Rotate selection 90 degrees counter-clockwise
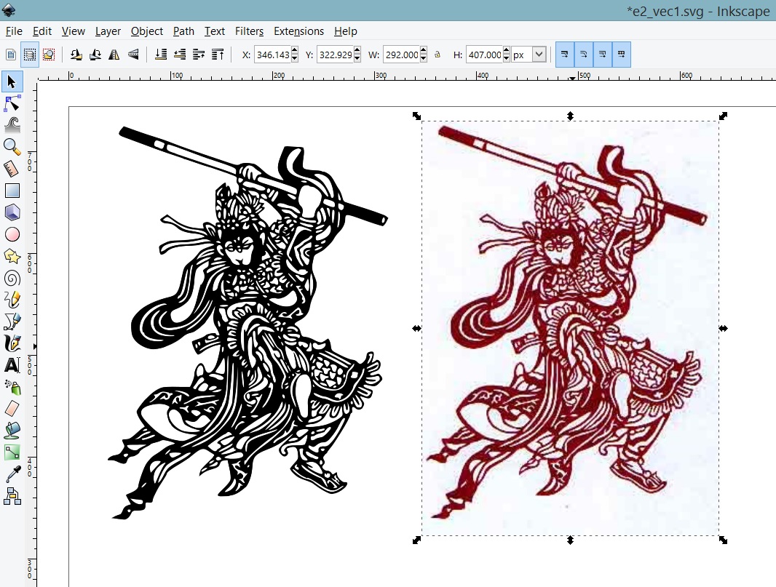Viewport: 776px width, 587px height. tap(76, 55)
